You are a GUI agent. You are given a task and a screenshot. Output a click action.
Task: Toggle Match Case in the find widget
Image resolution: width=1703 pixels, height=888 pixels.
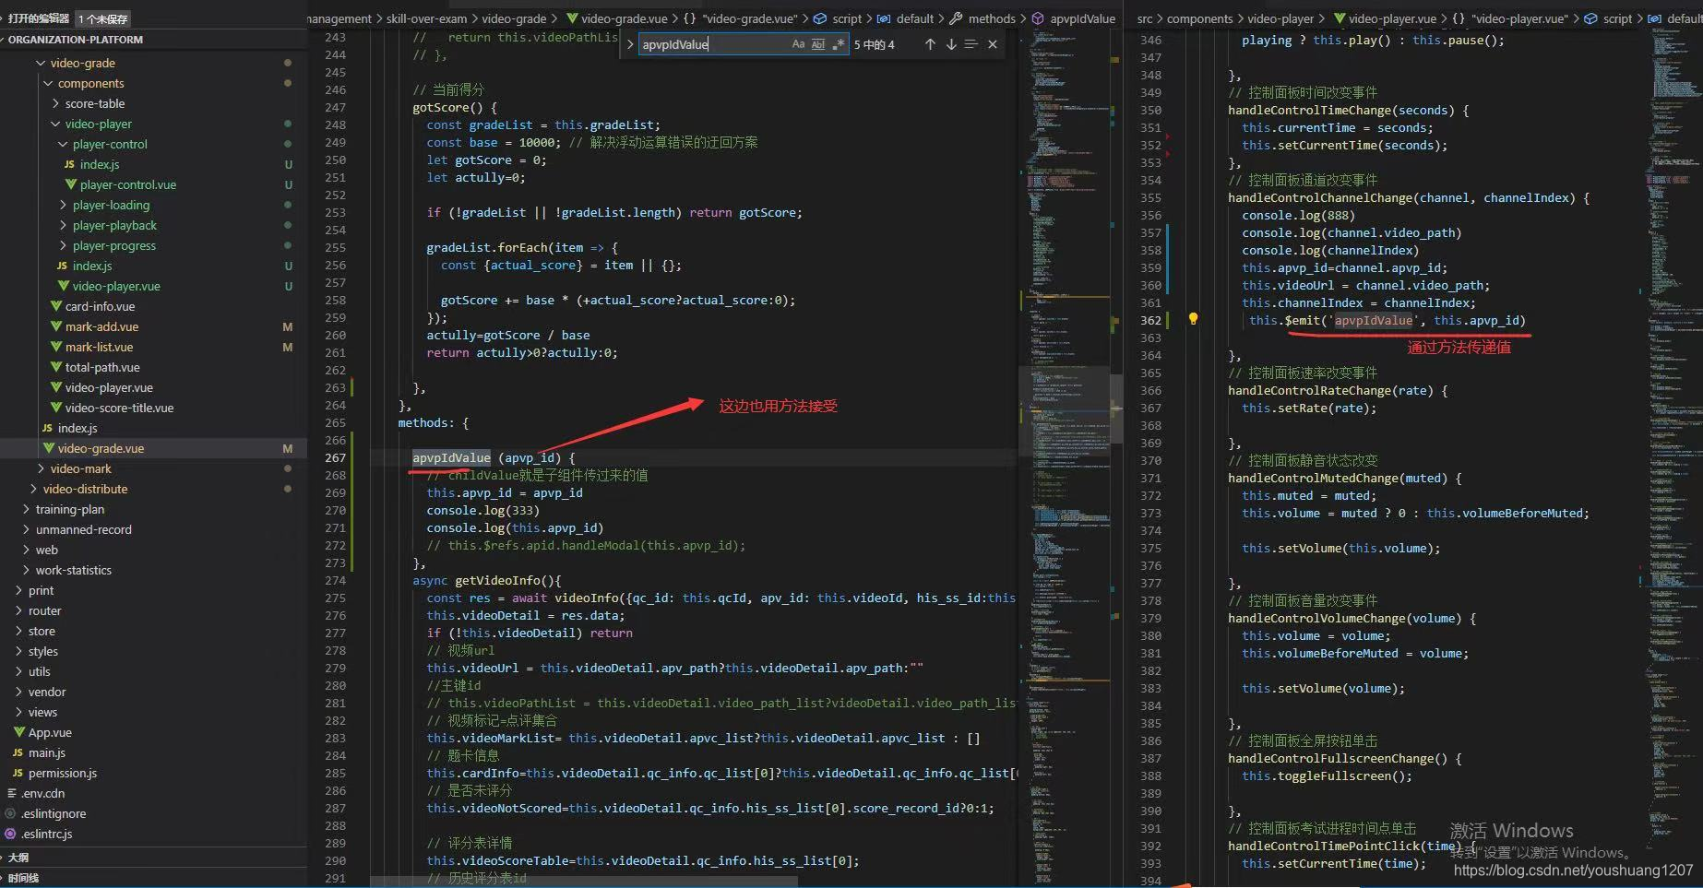coord(798,44)
